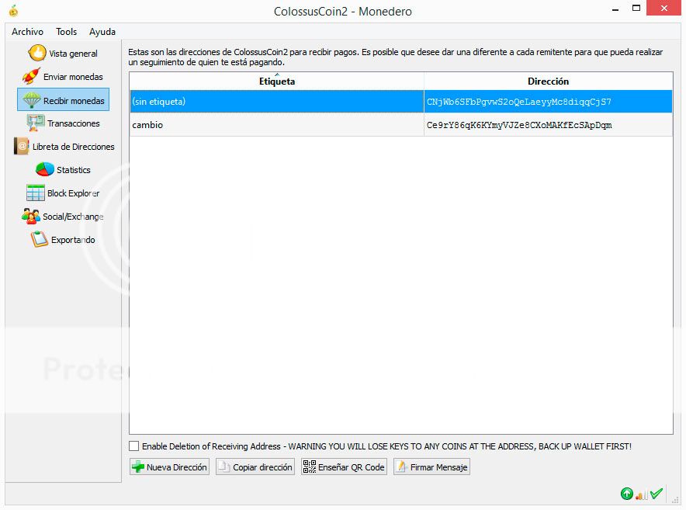Select Recibir monedas in the sidebar
The width and height of the screenshot is (686, 510).
[x=63, y=100]
